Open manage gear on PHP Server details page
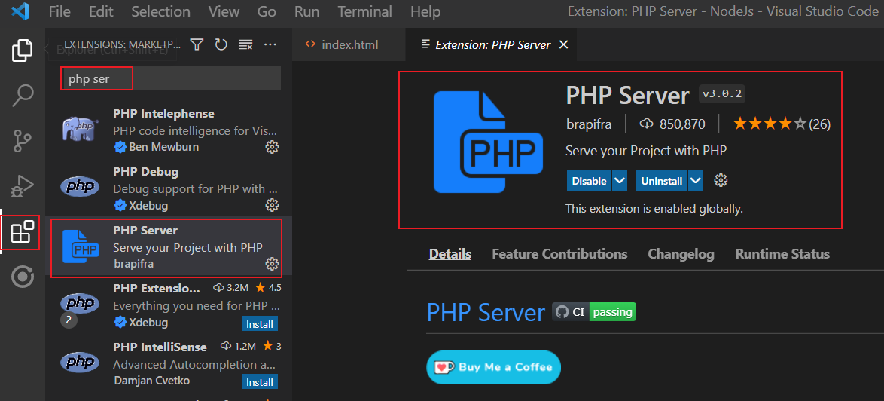This screenshot has width=884, height=401. coord(721,180)
